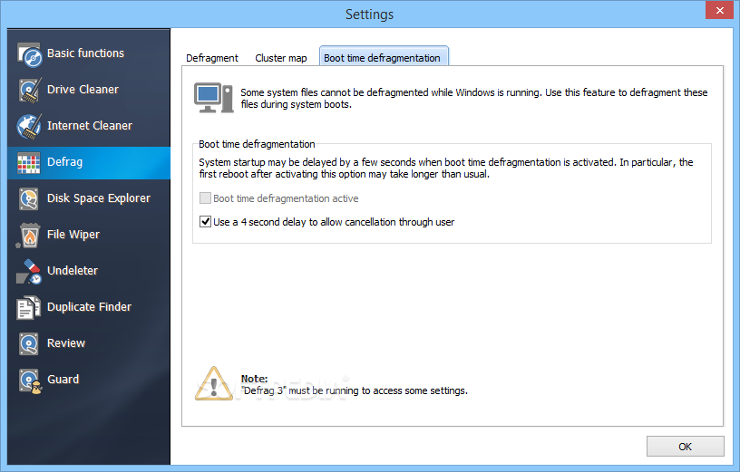The image size is (740, 472).
Task: Click the Review magnifier disk icon
Action: [29, 343]
